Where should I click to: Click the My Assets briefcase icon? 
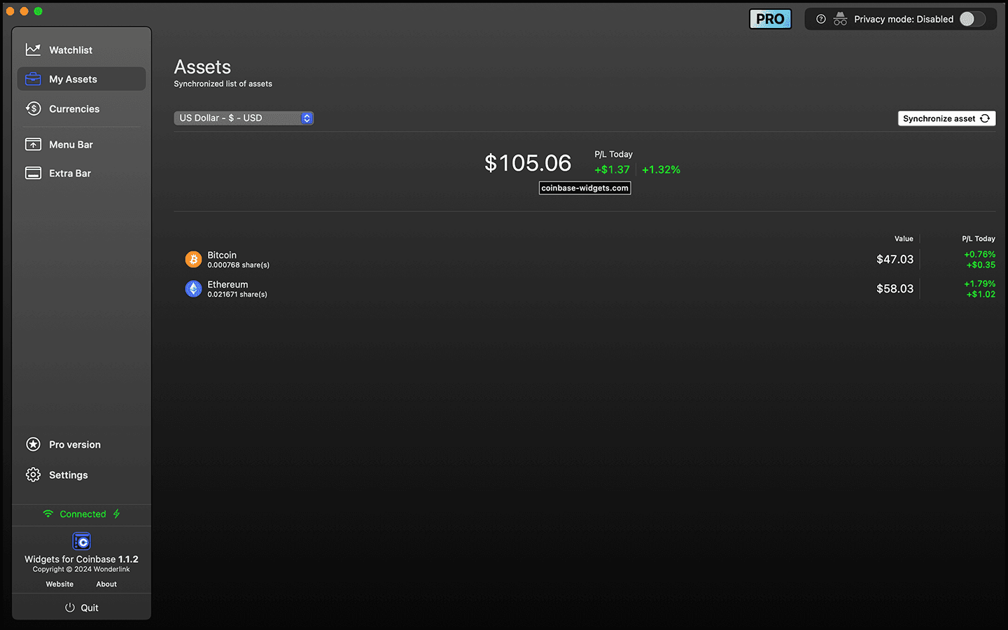tap(33, 79)
